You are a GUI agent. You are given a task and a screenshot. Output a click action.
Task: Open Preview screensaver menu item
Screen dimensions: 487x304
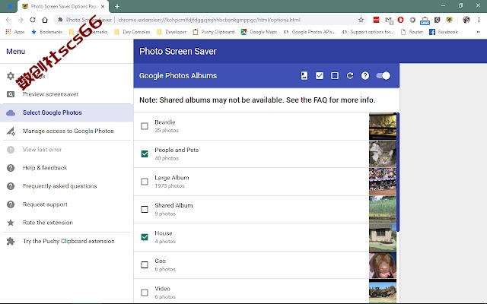[66, 94]
